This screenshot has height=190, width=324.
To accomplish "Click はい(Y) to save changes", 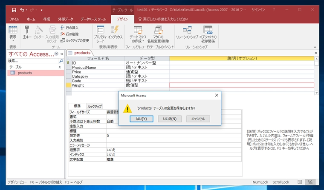I will pos(142,119).
